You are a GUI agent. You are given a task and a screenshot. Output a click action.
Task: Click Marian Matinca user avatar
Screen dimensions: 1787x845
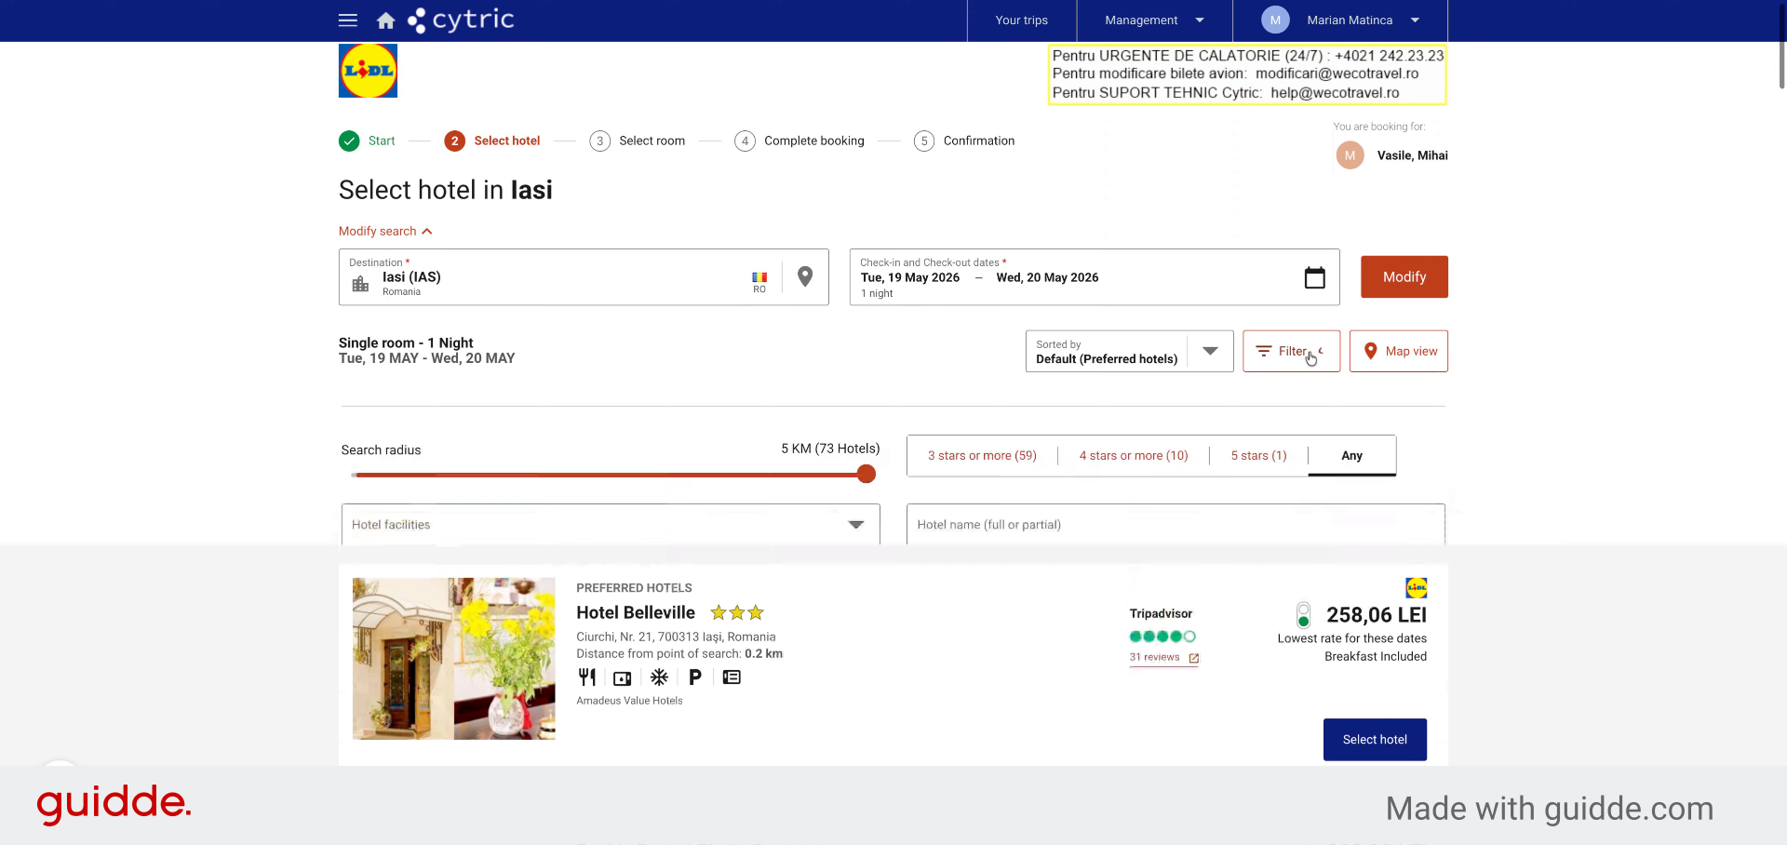1275,20
